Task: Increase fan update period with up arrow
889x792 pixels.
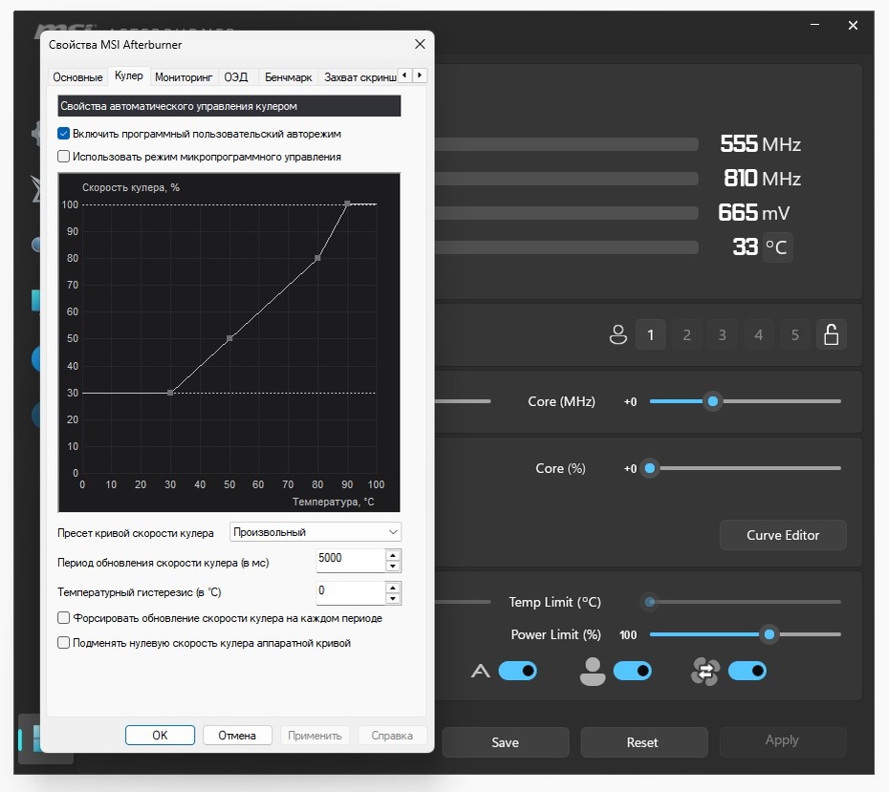Action: coord(393,555)
